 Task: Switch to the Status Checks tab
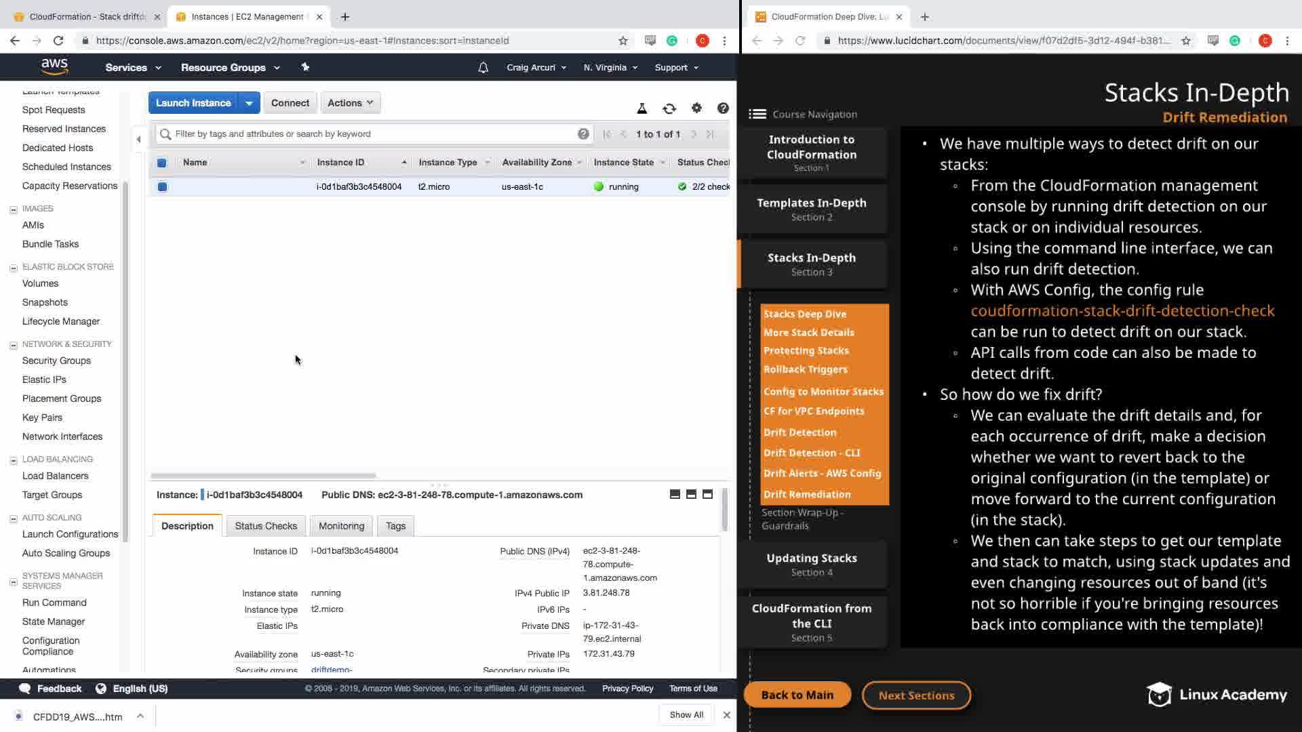tap(266, 526)
